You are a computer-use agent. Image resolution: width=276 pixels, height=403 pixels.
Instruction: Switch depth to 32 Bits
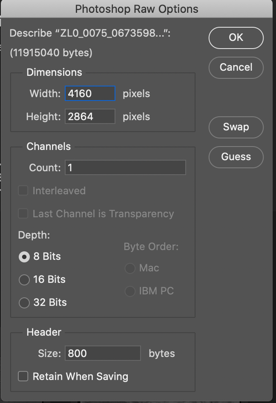tap(24, 303)
